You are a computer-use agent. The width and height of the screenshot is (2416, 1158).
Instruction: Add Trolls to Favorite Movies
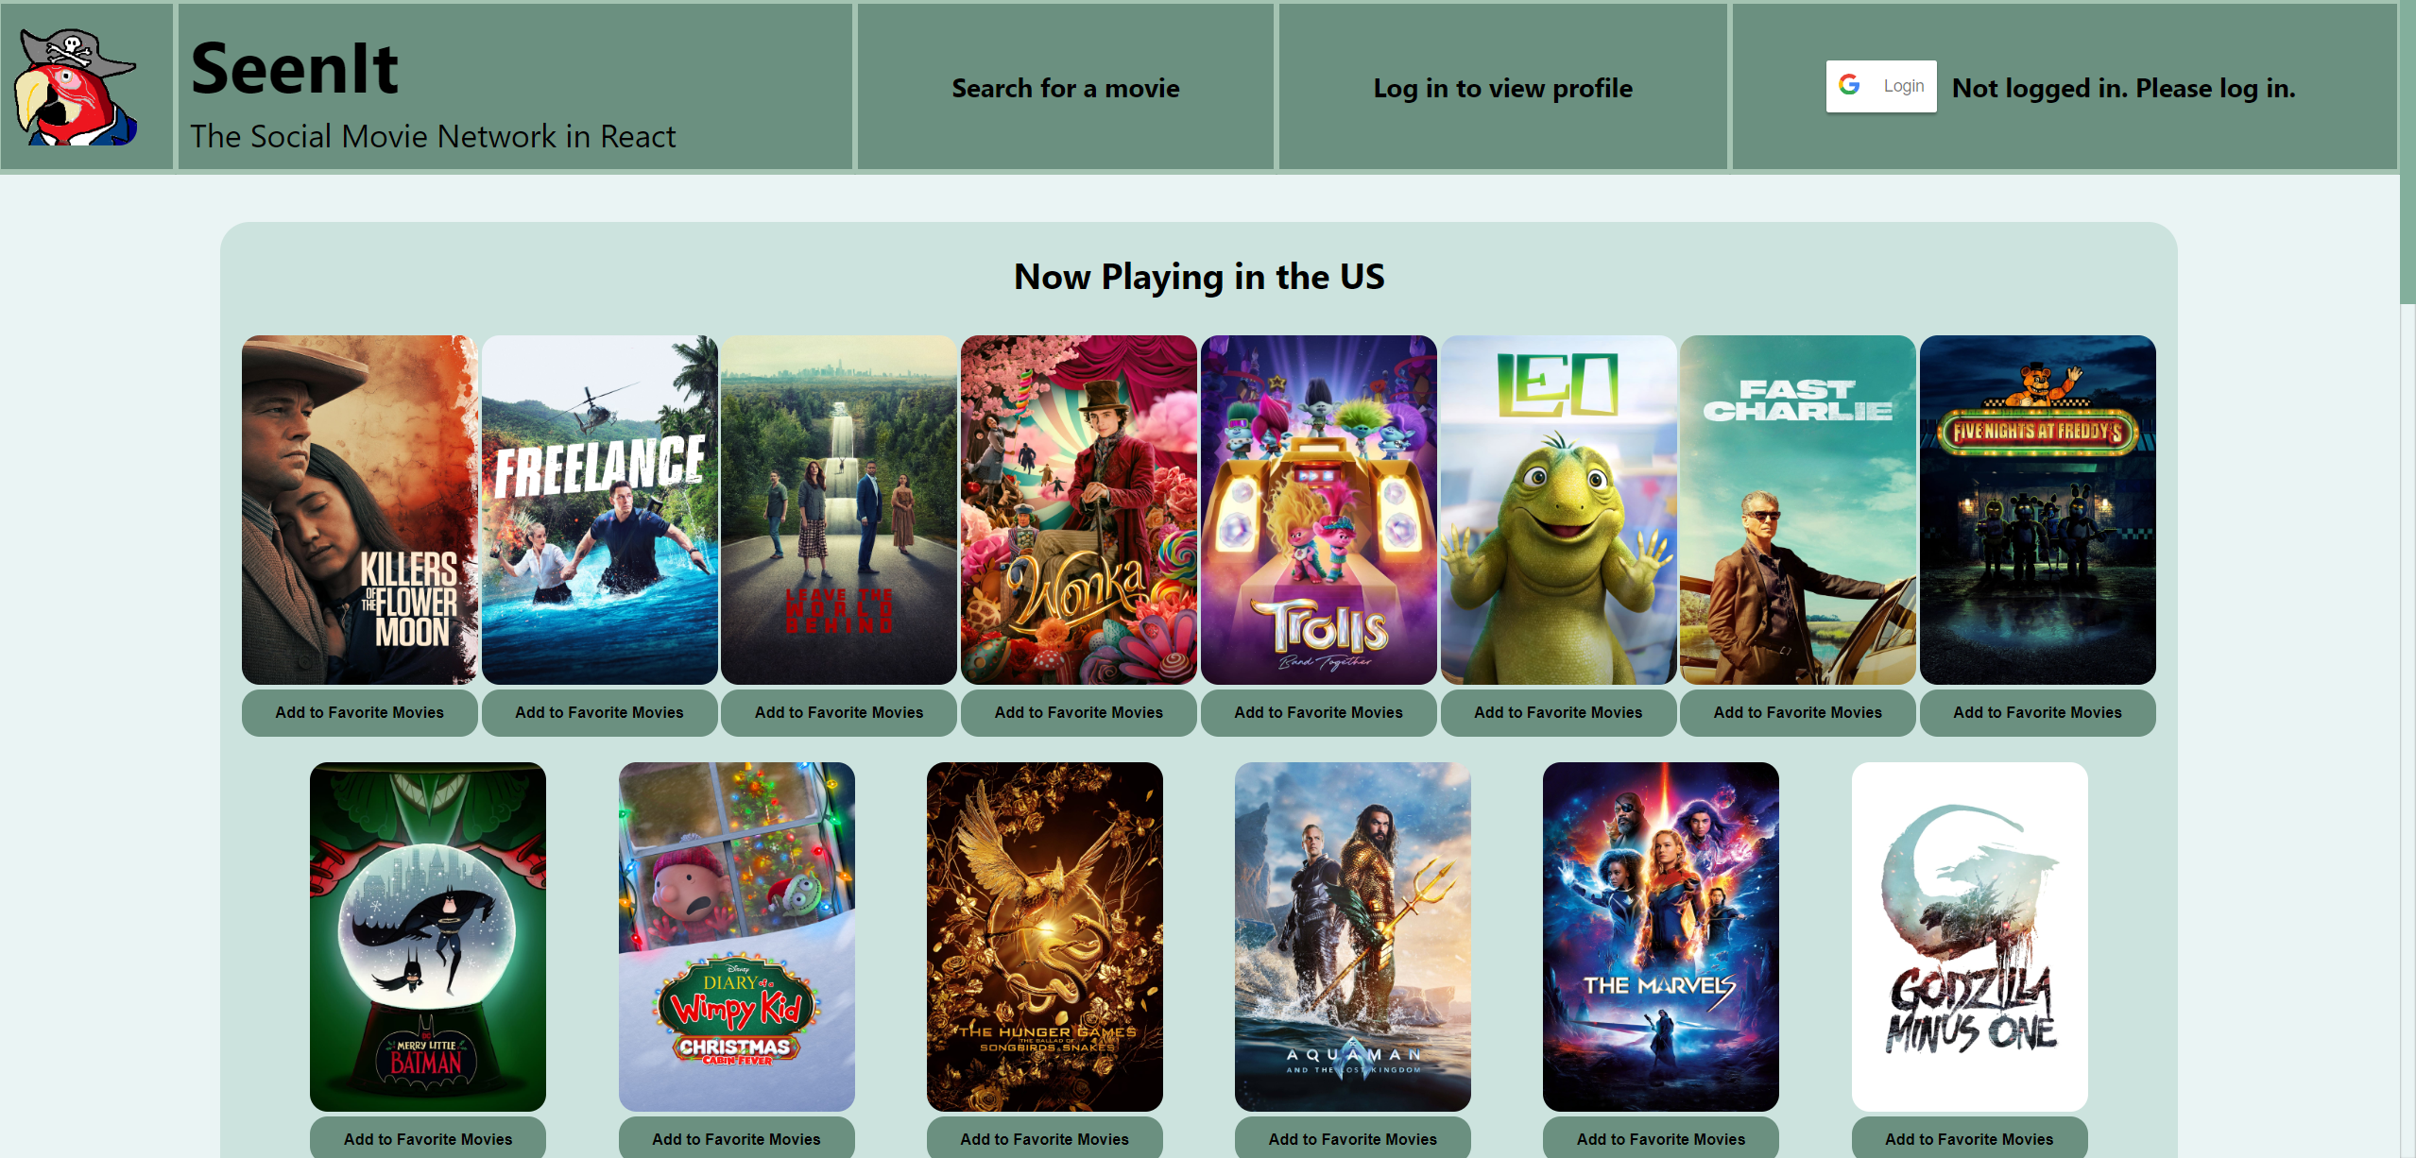pos(1319,712)
